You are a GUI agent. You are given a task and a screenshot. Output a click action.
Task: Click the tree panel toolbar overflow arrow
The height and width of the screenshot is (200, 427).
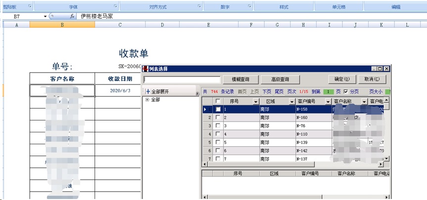(x=197, y=93)
